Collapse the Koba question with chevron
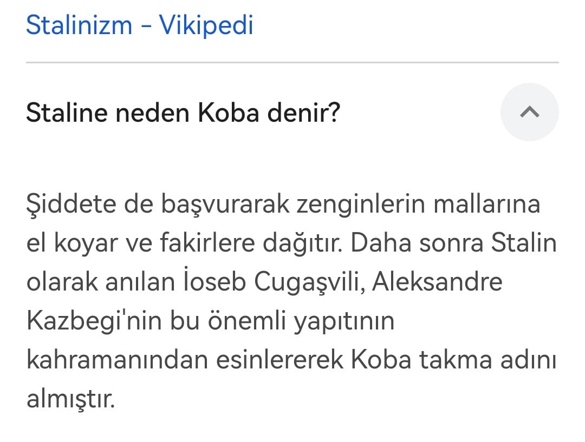 (529, 112)
